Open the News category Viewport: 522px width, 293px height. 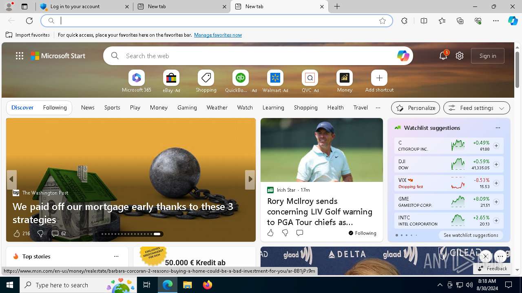[88, 107]
